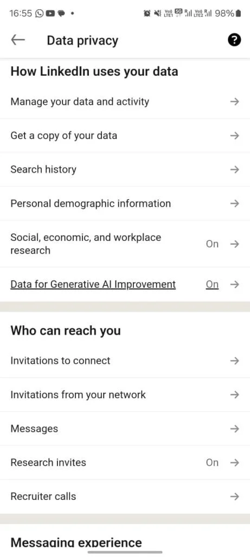Viewport: 250px width, 557px height.
Task: Expand Invitations from your network arrow
Action: tap(234, 395)
